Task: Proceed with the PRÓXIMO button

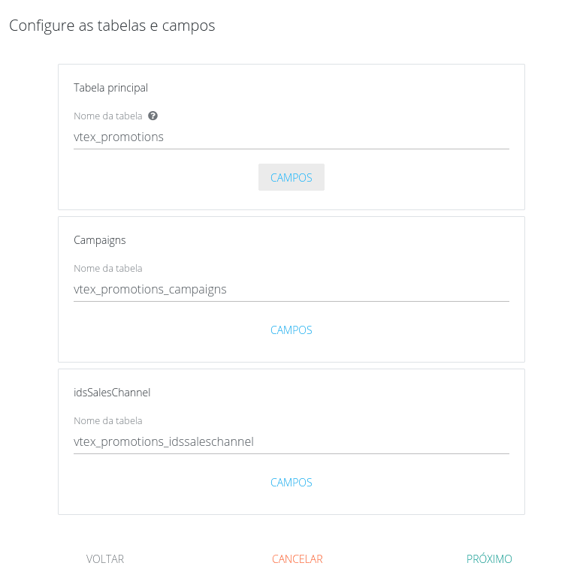Action: 489,559
